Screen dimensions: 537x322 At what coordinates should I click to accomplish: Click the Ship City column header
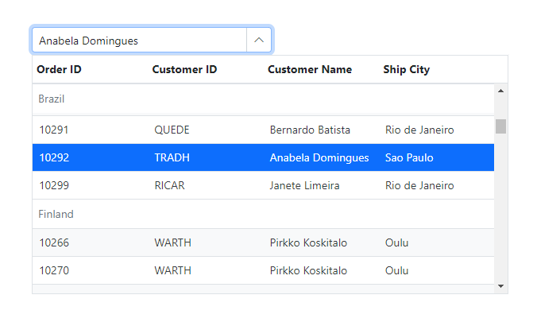pyautogui.click(x=406, y=70)
